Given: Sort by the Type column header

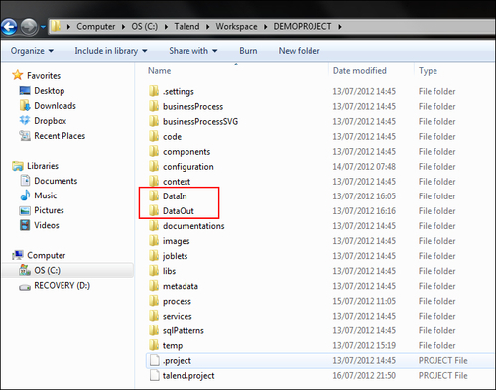Looking at the screenshot, I should (x=428, y=71).
